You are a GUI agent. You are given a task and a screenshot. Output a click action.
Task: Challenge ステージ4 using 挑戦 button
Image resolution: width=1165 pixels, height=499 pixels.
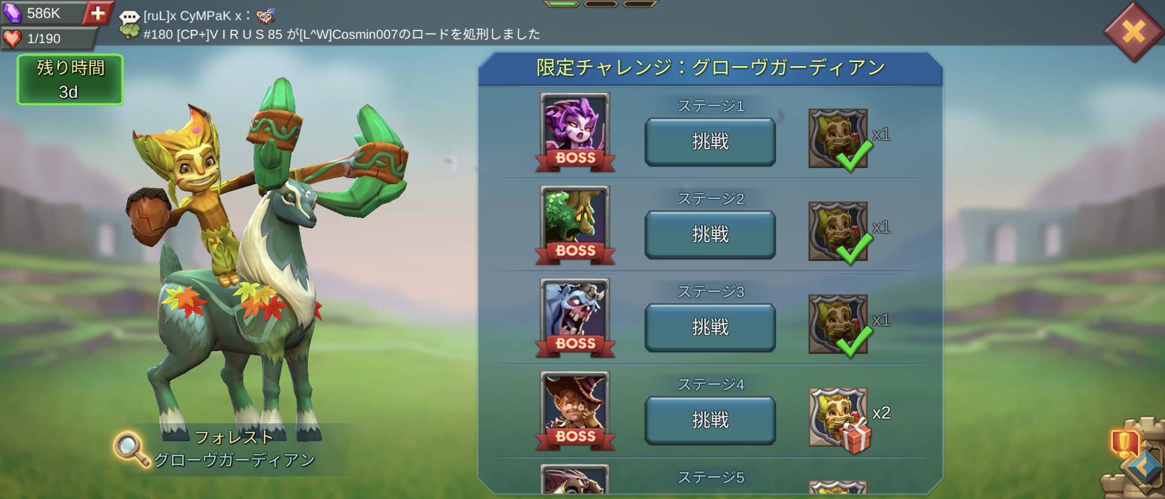coord(710,420)
